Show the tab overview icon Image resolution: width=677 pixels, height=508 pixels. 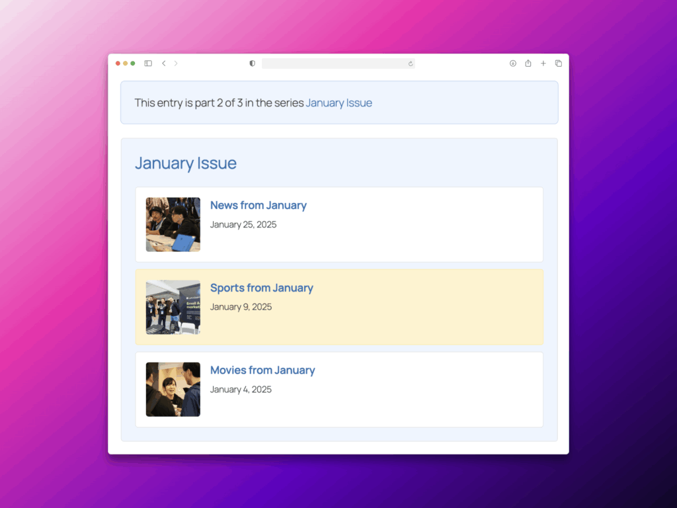(559, 63)
